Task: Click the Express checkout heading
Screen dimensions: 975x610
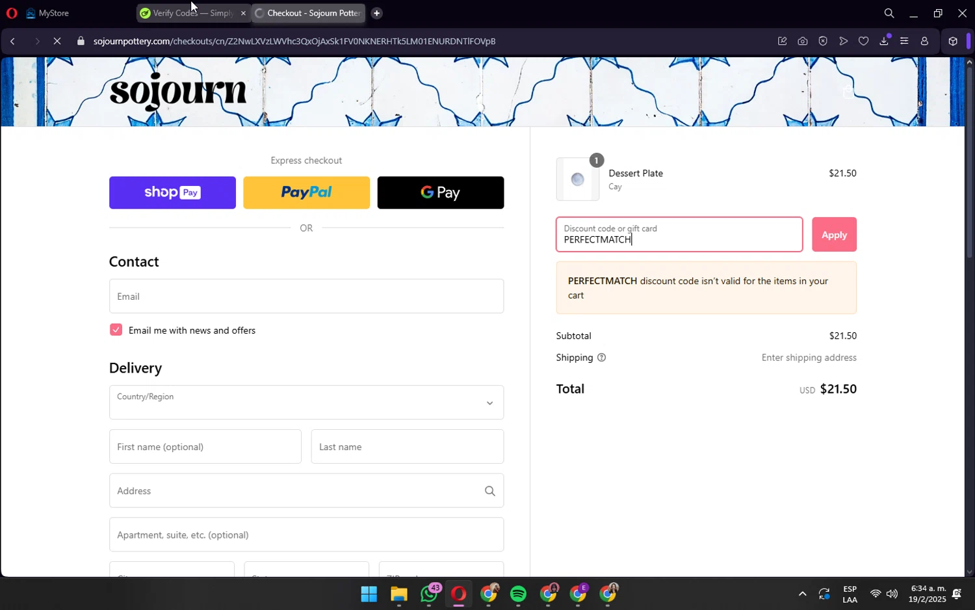Action: 306,161
